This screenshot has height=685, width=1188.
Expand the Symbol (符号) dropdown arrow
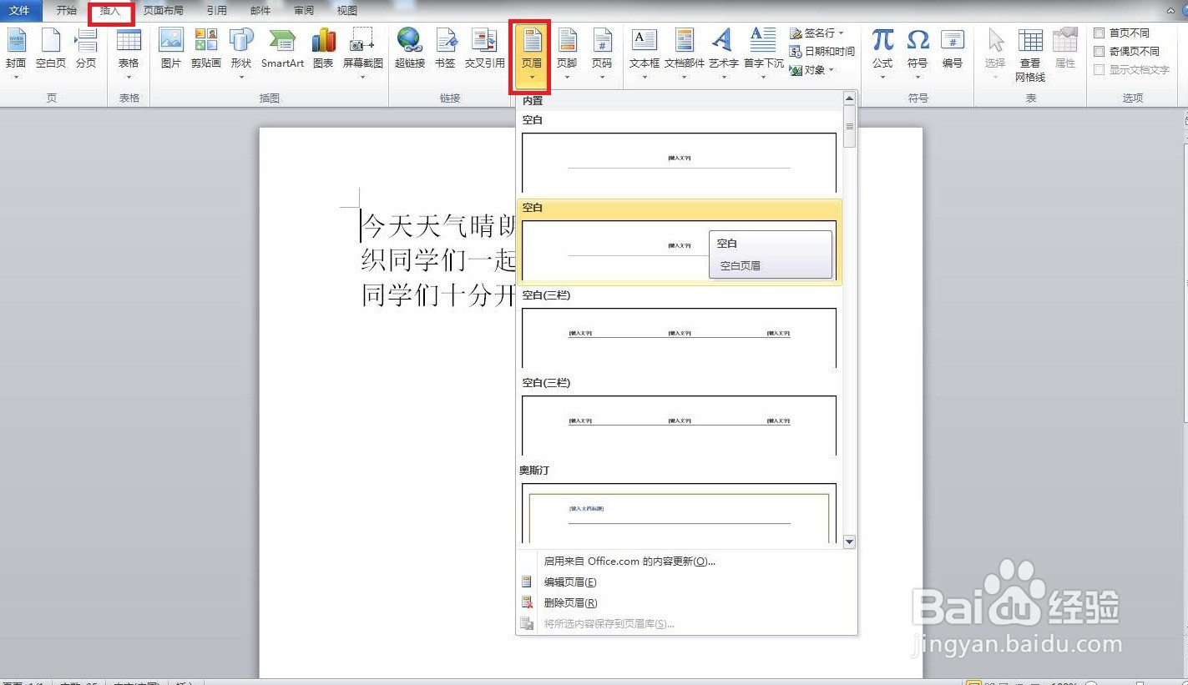tap(918, 78)
